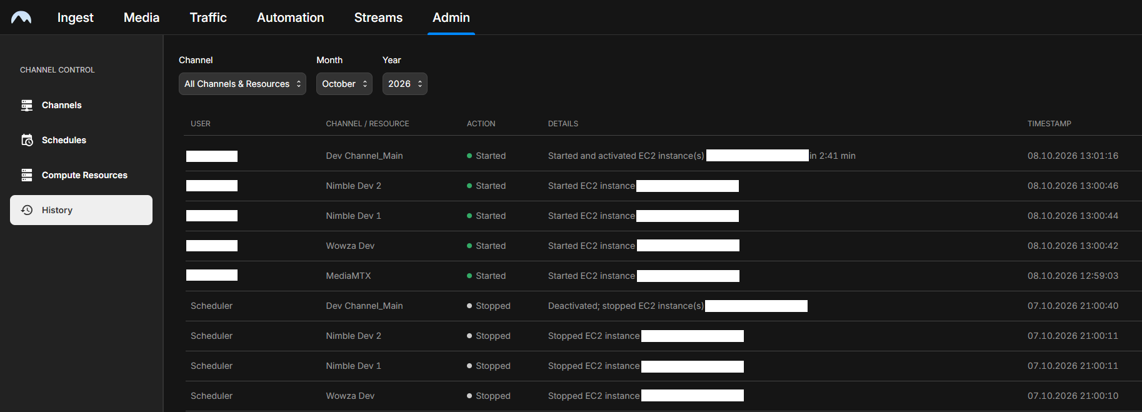Click the DETAILS column header
The image size is (1142, 412).
tap(563, 124)
